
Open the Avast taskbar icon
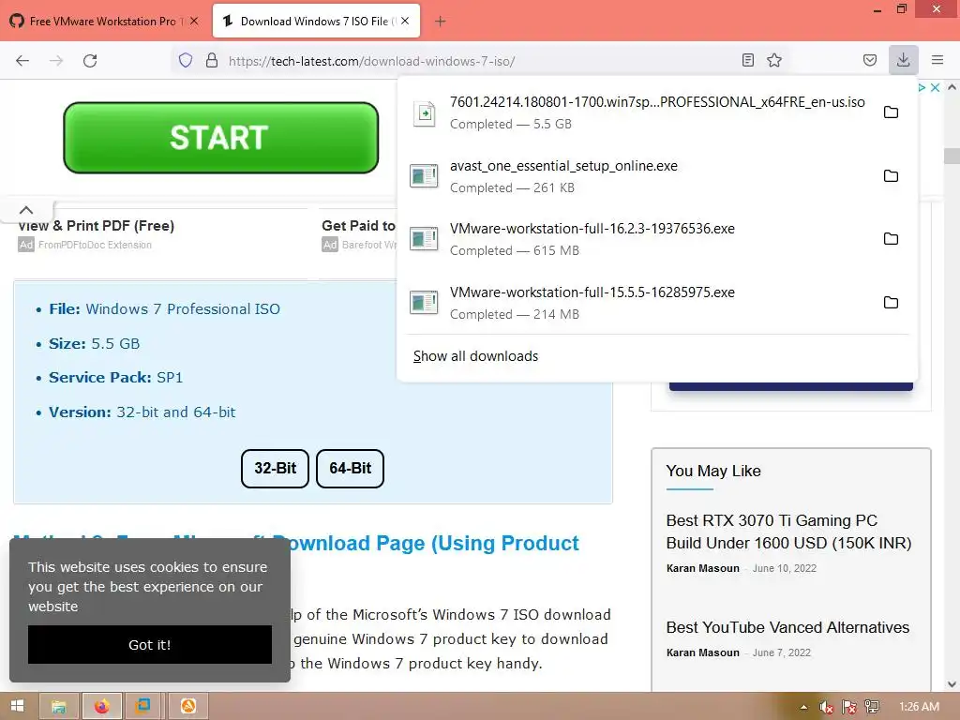click(187, 706)
